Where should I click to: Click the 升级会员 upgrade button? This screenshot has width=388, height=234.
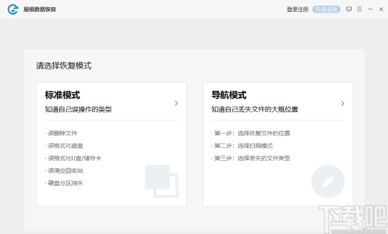326,9
